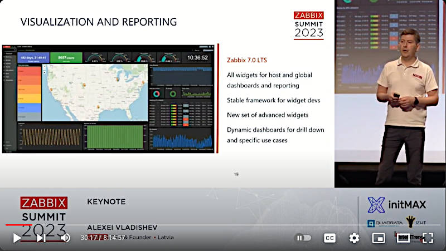This screenshot has height=251, width=446.
Task: Click the IZI-IT sponsor logo
Action: (x=416, y=222)
